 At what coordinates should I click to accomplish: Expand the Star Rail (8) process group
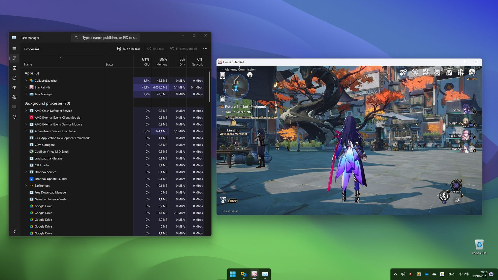(26, 87)
